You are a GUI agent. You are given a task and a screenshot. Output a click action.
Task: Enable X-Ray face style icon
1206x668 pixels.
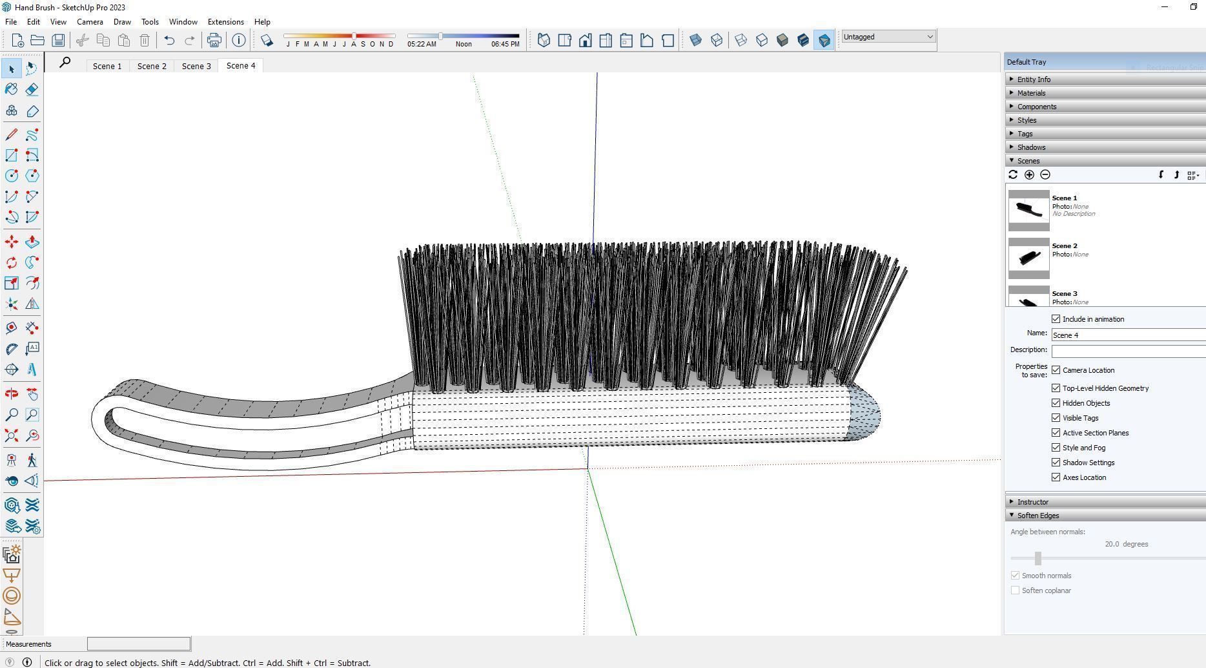[x=696, y=41]
